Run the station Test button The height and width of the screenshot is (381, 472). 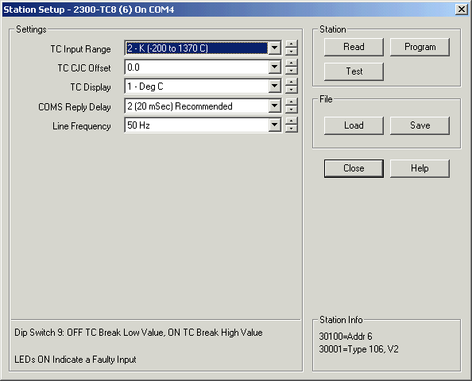(x=354, y=71)
